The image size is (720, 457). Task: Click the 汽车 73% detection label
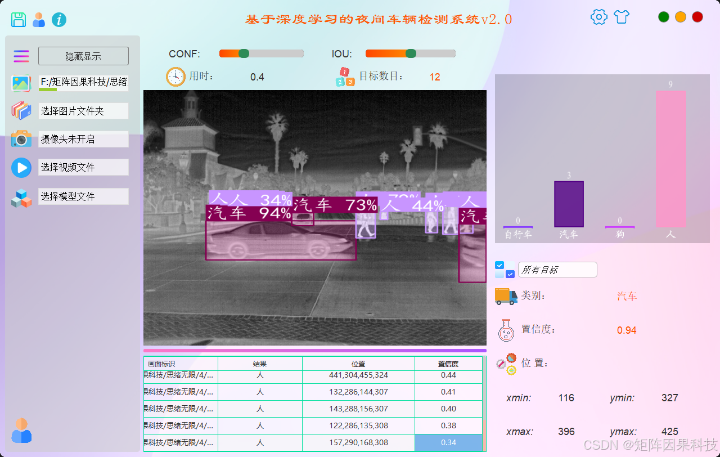pos(335,205)
